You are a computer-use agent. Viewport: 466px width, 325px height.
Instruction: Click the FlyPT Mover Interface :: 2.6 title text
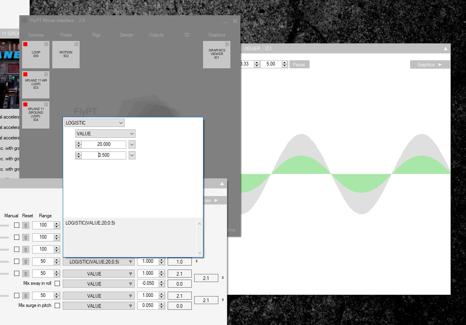point(57,20)
